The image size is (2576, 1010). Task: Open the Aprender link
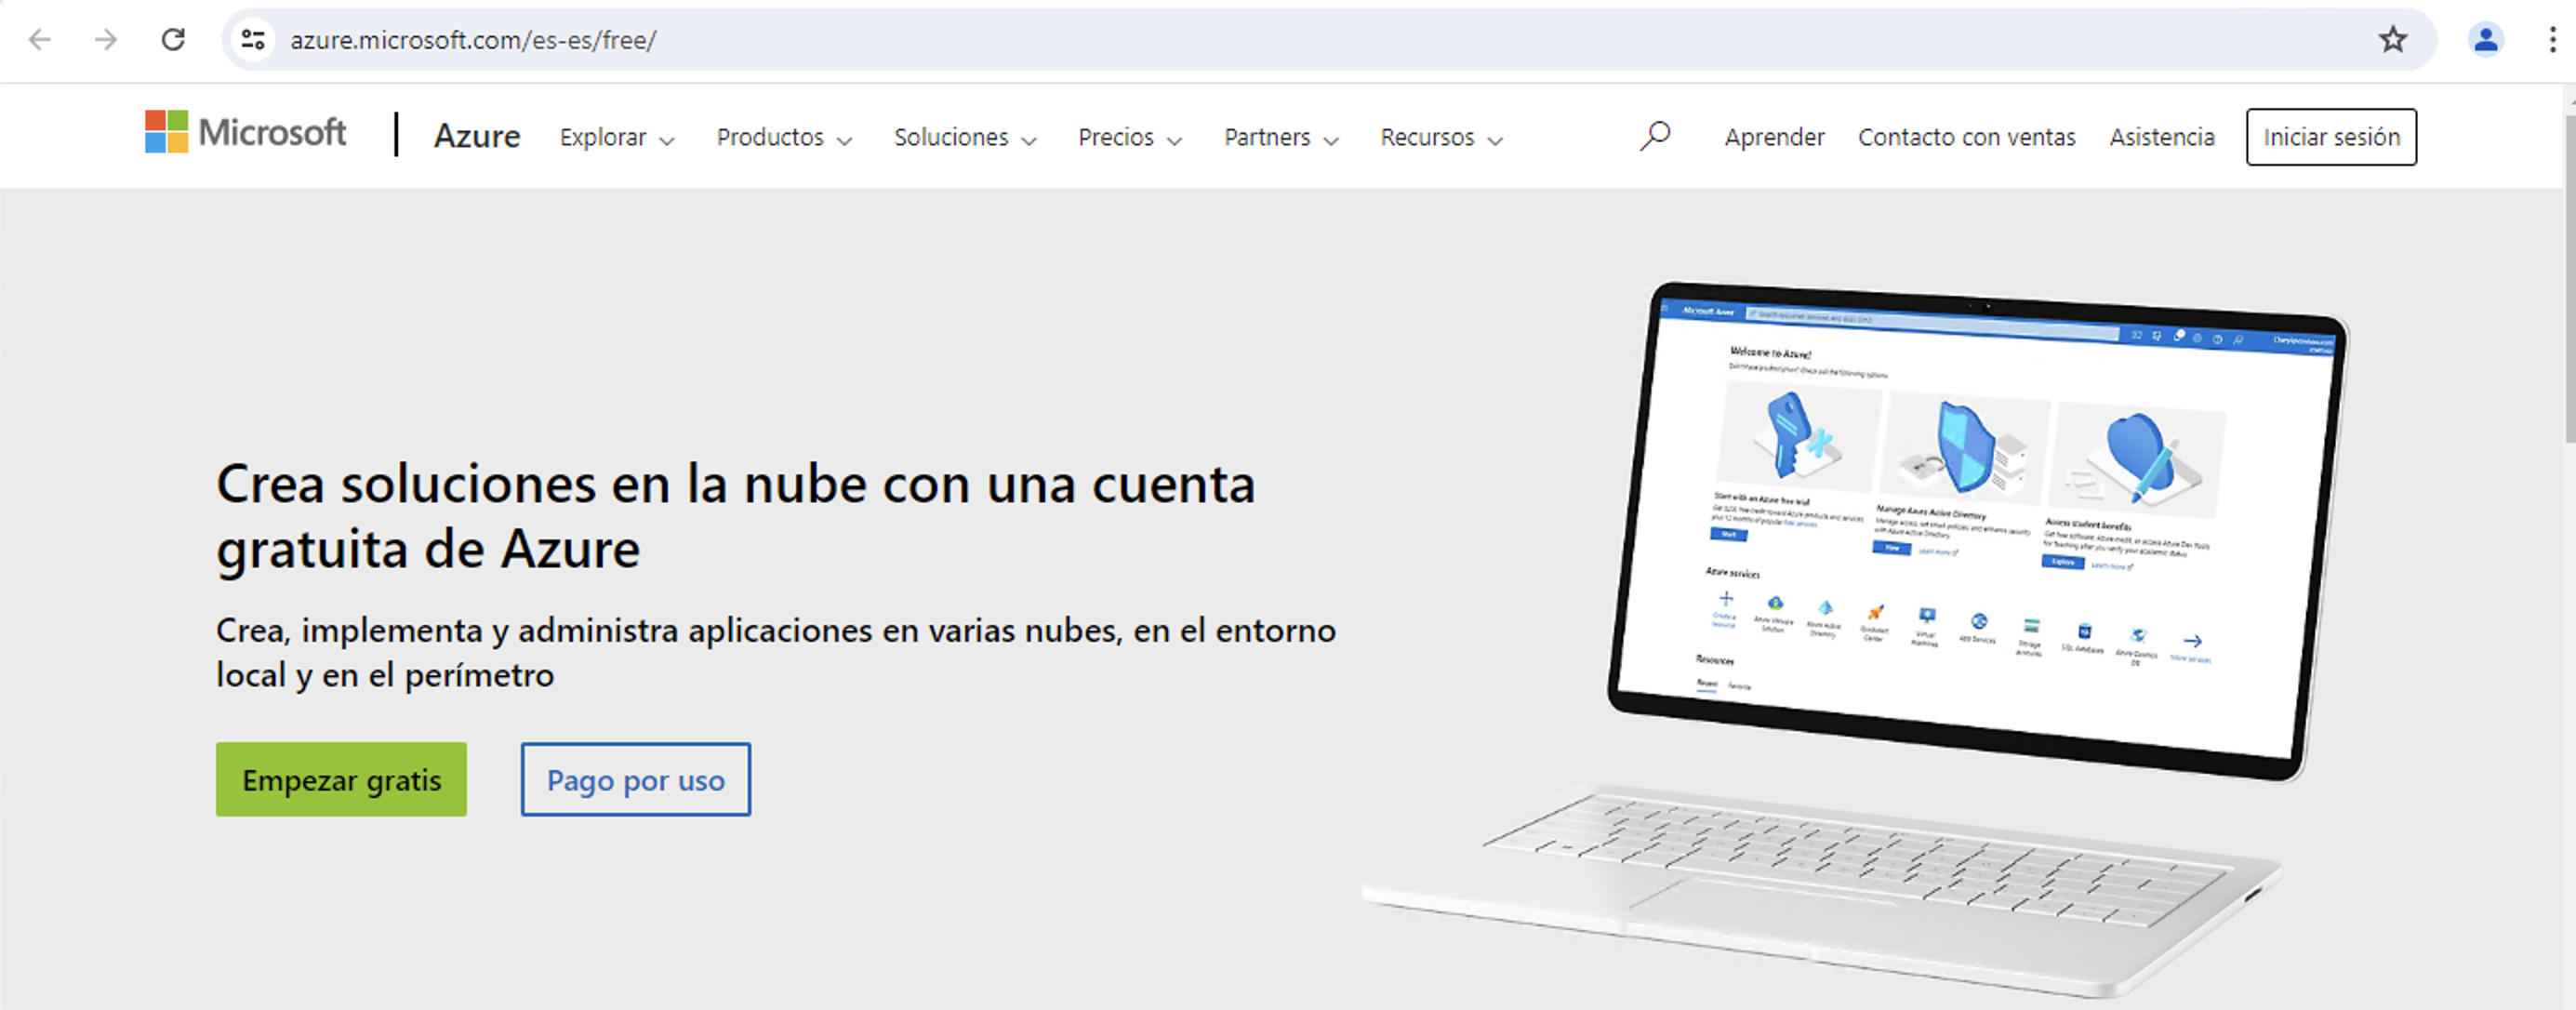[x=1774, y=137]
